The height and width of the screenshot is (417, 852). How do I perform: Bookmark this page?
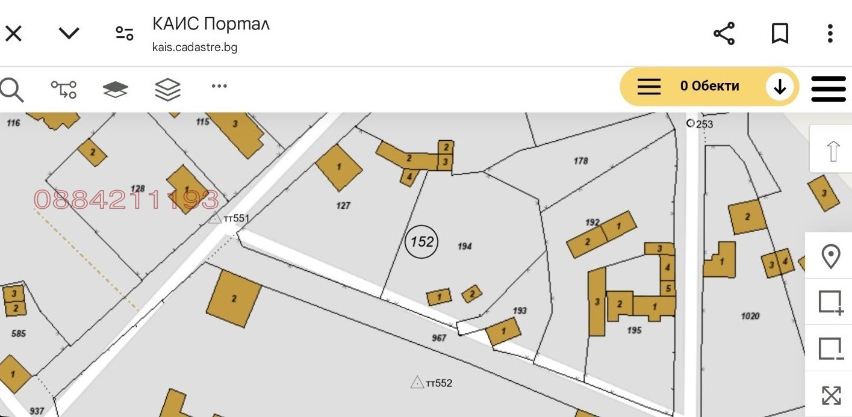coord(780,34)
